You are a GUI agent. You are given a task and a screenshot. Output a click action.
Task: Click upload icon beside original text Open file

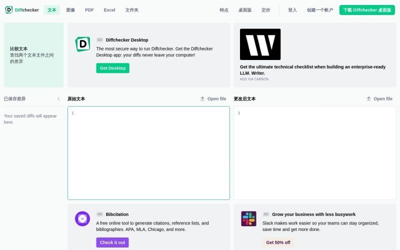coord(202,98)
